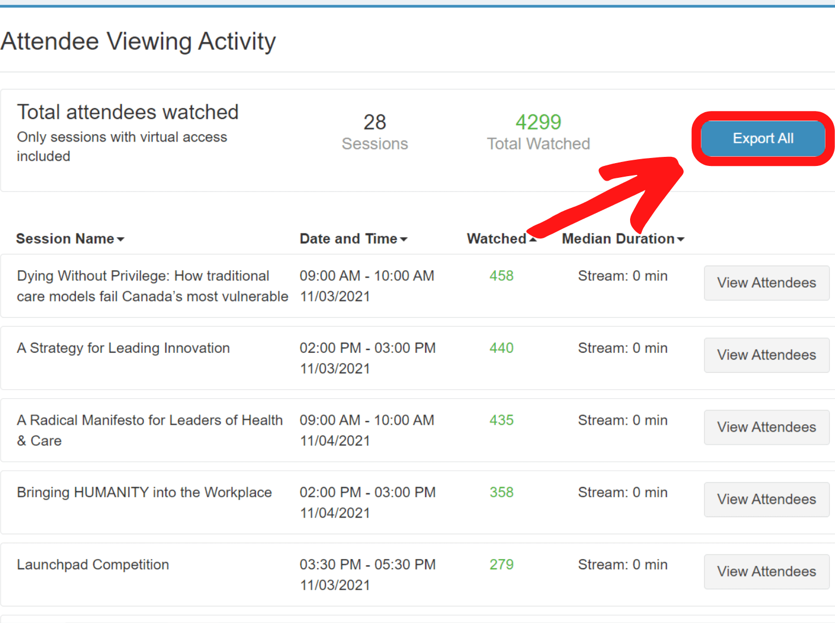This screenshot has height=623, width=835.
Task: Click the 458 watched count
Action: click(x=501, y=276)
